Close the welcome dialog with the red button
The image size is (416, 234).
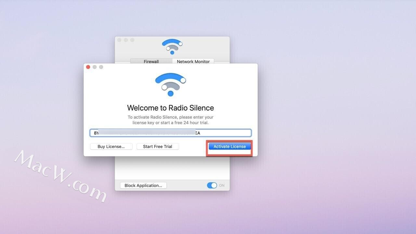(x=88, y=67)
